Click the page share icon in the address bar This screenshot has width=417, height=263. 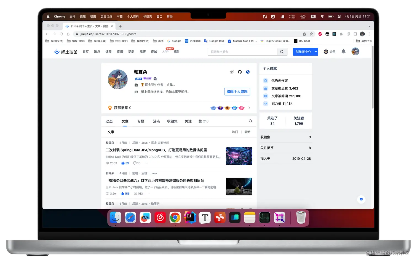304,34
